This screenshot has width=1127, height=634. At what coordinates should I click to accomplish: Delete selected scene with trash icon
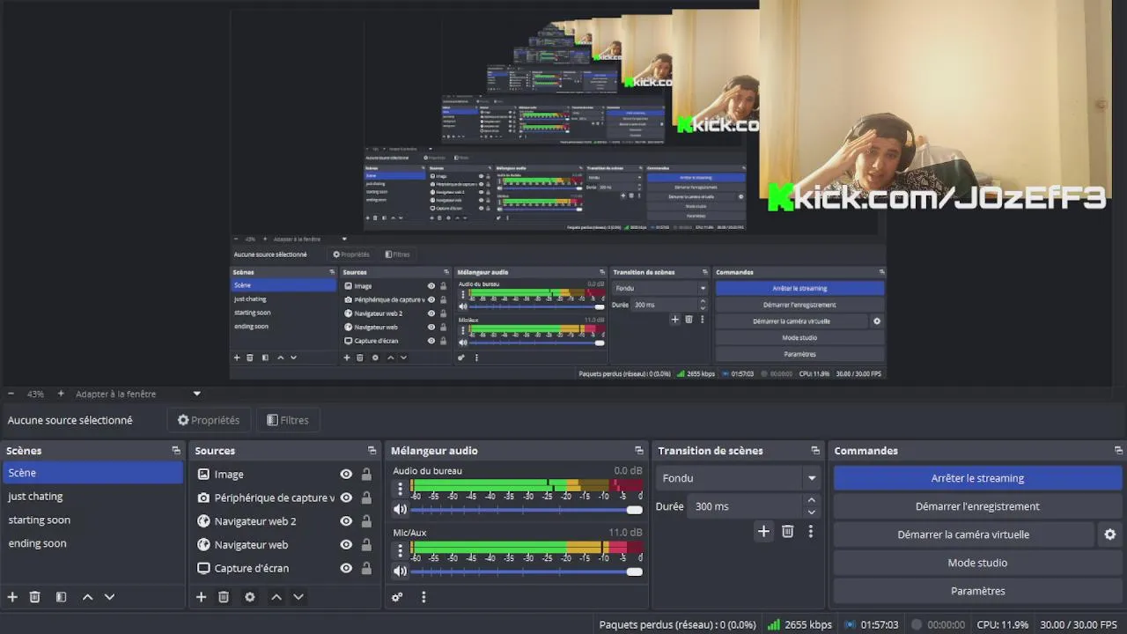point(35,597)
